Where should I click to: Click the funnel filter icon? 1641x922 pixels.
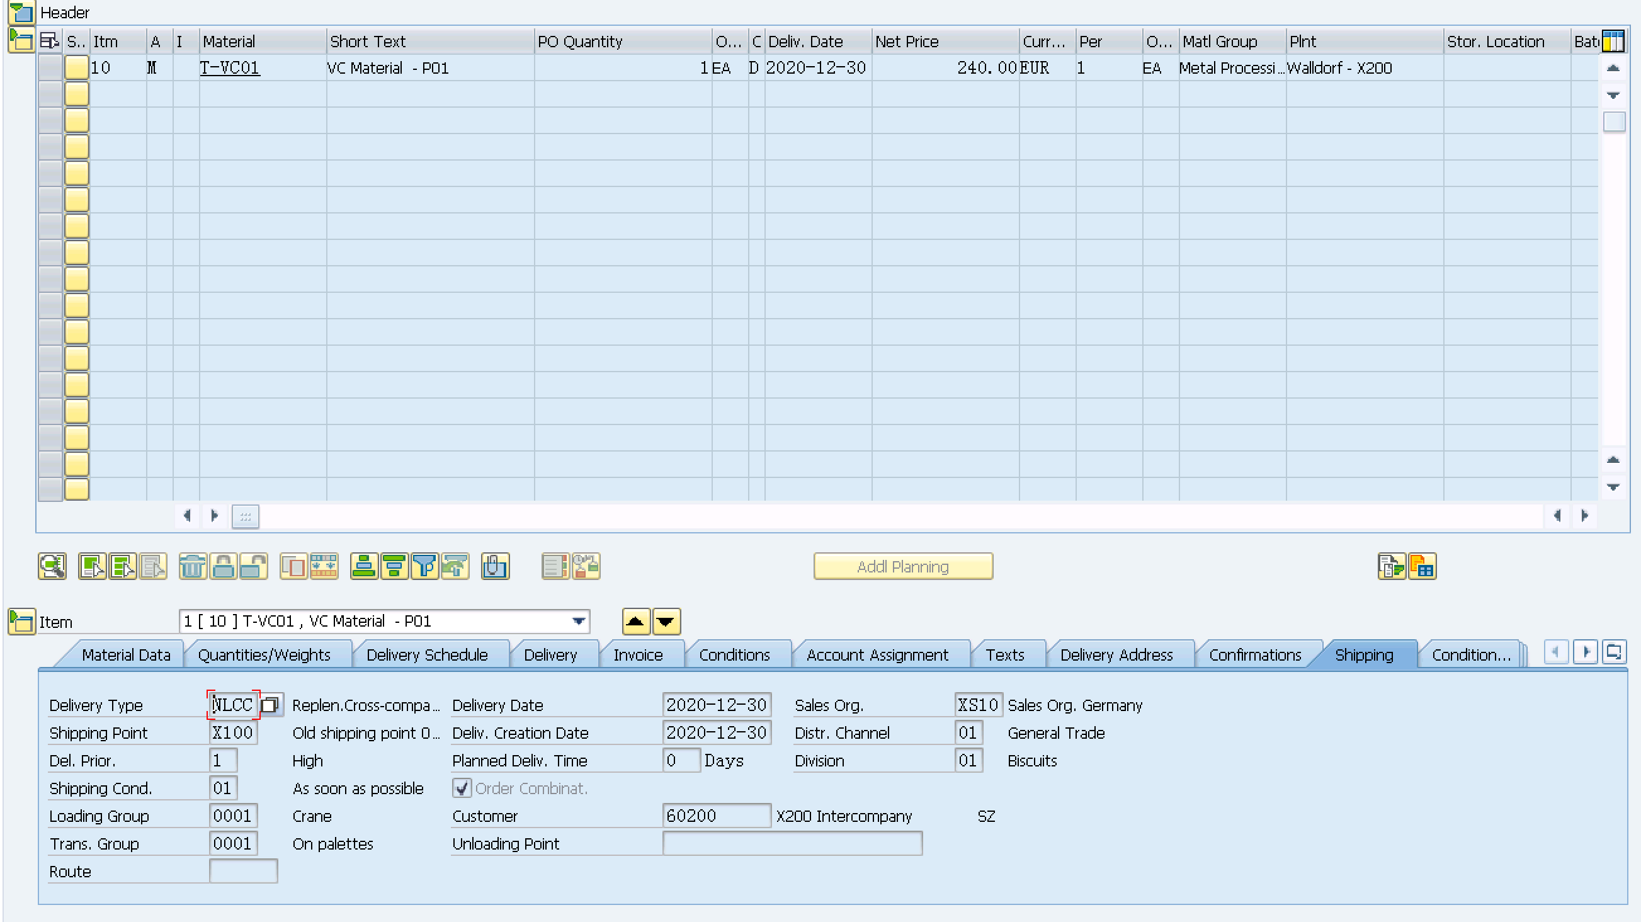[x=424, y=566]
